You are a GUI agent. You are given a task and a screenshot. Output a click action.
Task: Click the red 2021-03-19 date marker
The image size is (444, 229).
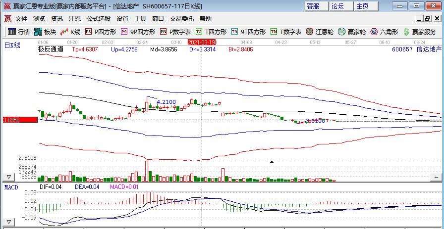202,42
